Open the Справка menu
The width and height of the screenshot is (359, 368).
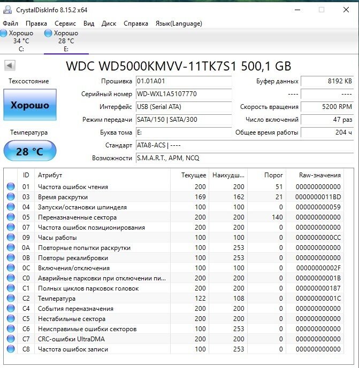click(x=136, y=24)
